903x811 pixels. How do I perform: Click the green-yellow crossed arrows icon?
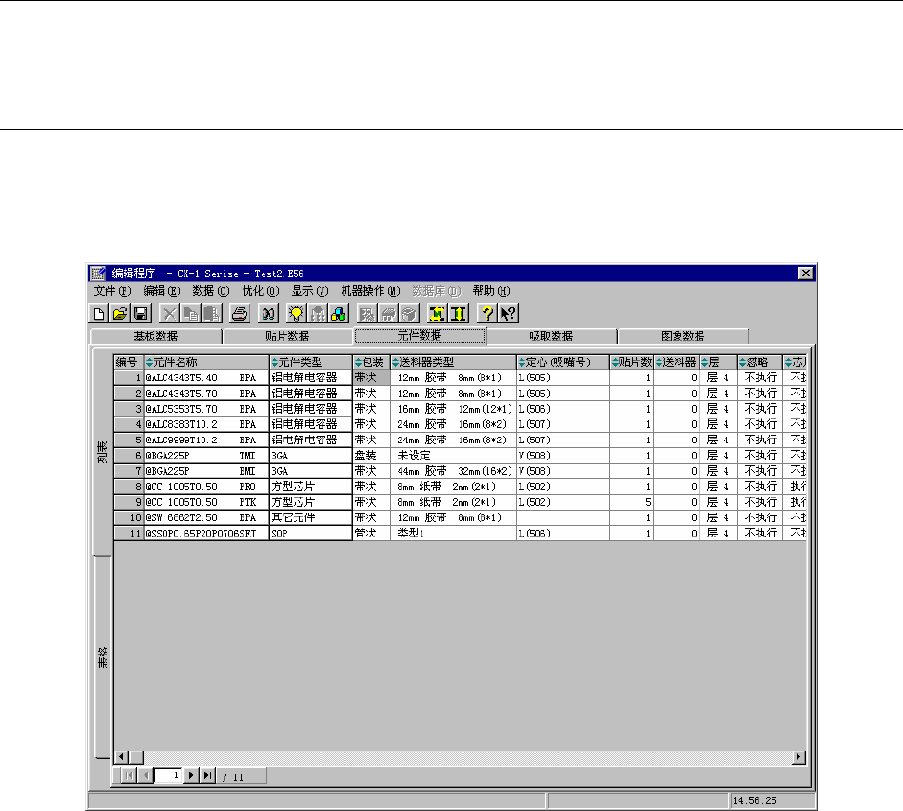(x=437, y=314)
